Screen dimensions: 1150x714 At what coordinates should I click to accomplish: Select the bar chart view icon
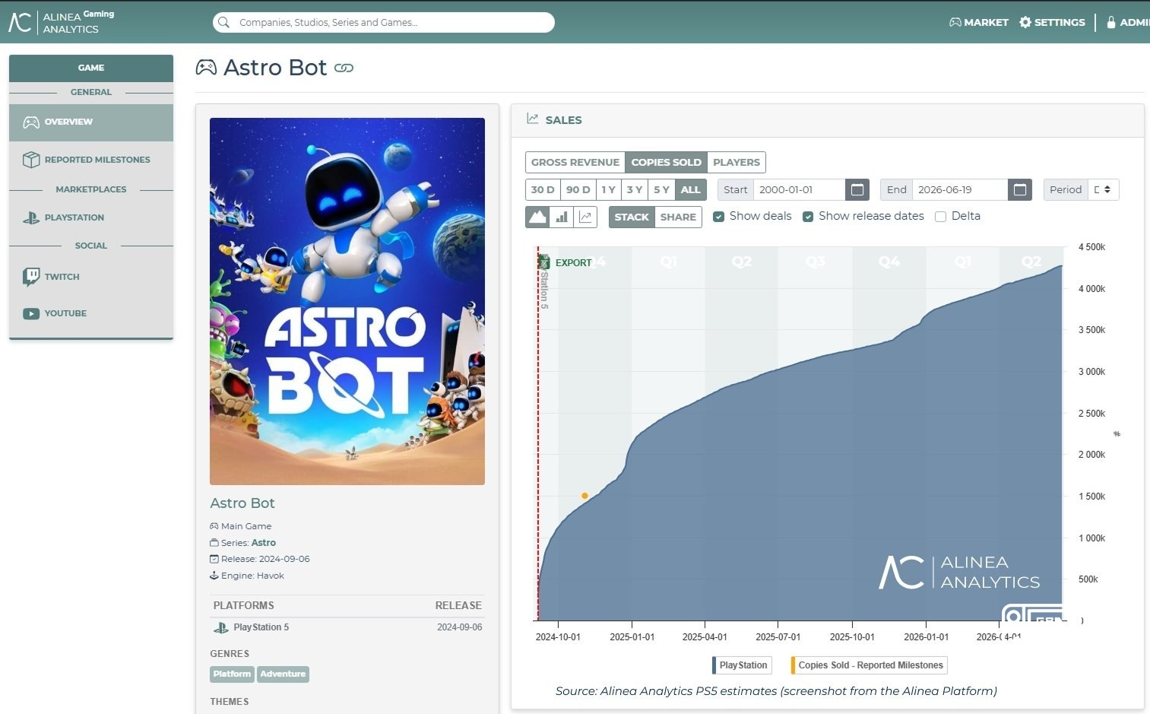[562, 217]
